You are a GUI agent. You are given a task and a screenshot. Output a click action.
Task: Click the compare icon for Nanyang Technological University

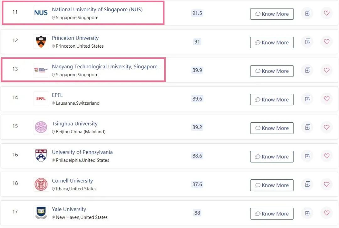(307, 70)
